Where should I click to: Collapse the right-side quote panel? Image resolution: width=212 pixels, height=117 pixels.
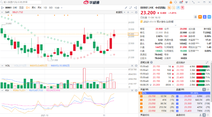pyautogui.click(x=135, y=8)
